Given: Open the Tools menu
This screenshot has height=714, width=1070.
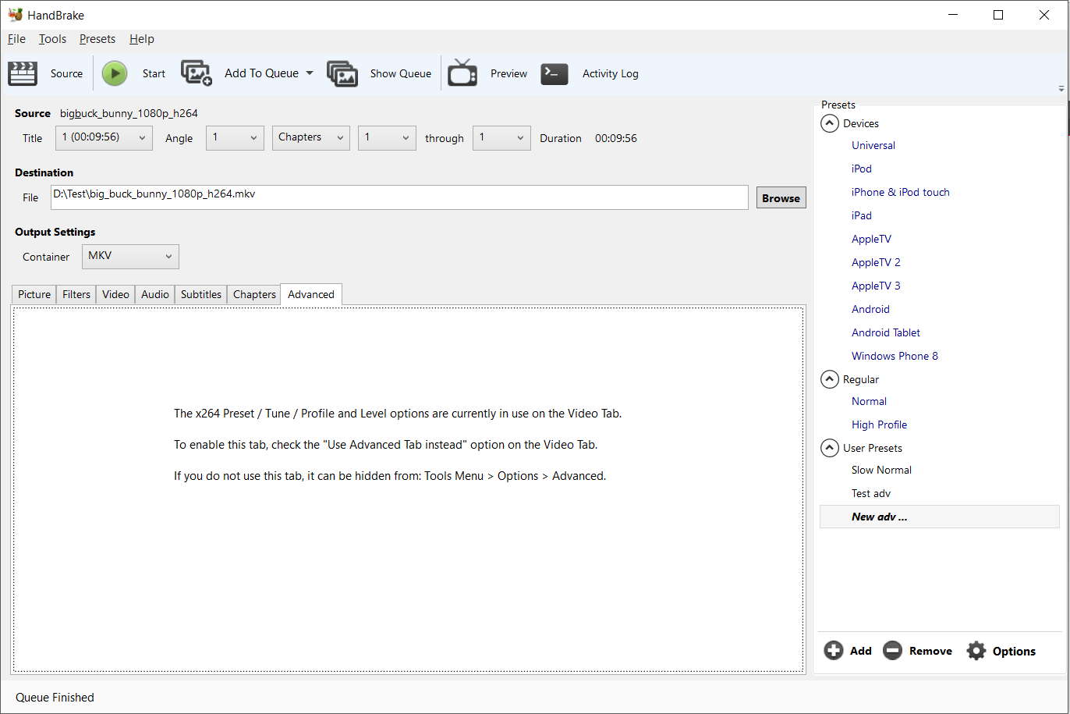Looking at the screenshot, I should pos(52,39).
